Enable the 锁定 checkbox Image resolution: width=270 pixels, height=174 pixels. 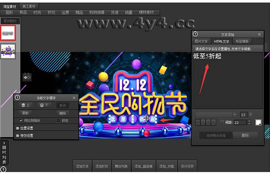point(59,121)
